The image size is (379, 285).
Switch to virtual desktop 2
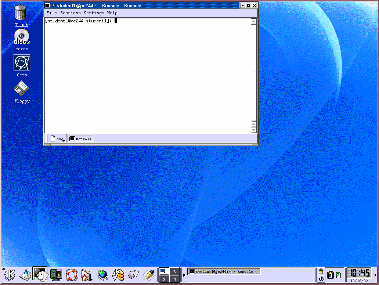pyautogui.click(x=164, y=279)
